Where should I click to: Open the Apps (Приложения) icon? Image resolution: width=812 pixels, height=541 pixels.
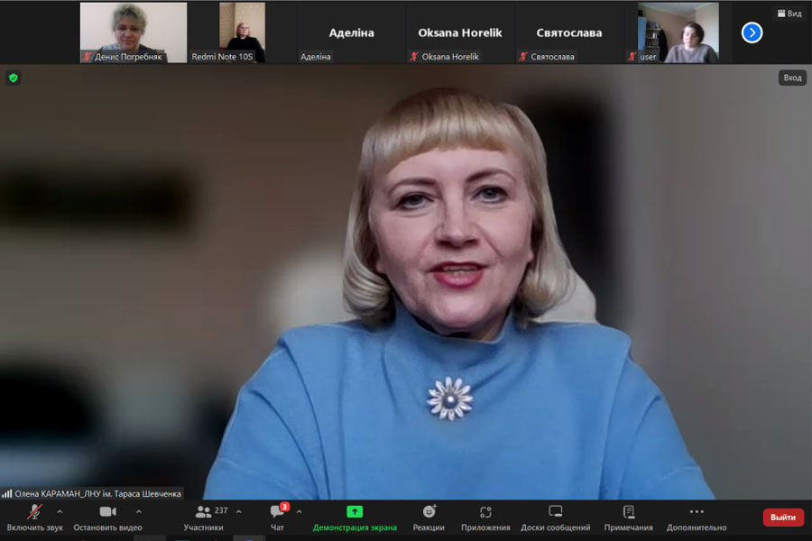coord(485,512)
